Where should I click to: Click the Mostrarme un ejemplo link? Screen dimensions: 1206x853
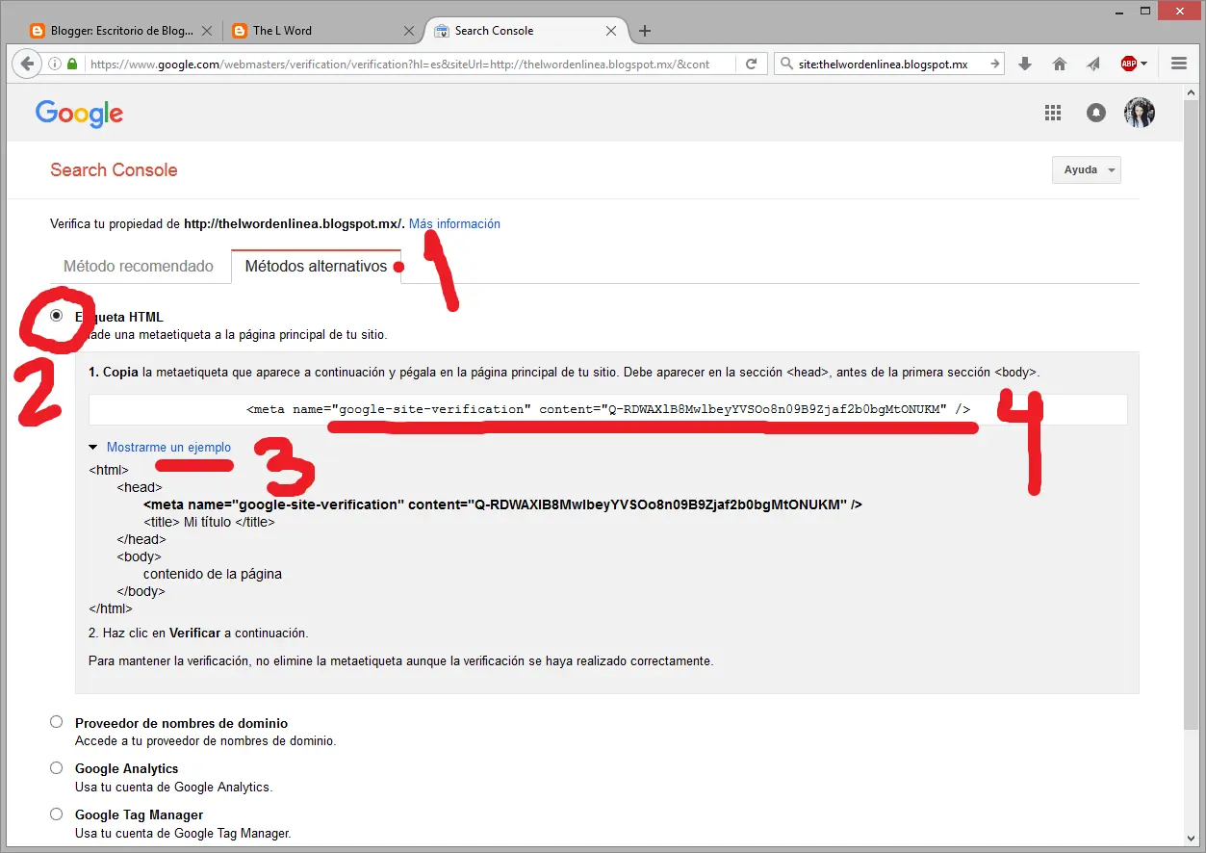168,448
